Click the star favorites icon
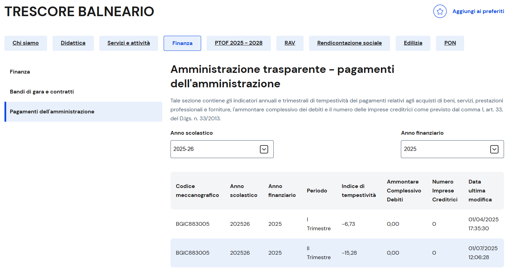 tap(440, 11)
